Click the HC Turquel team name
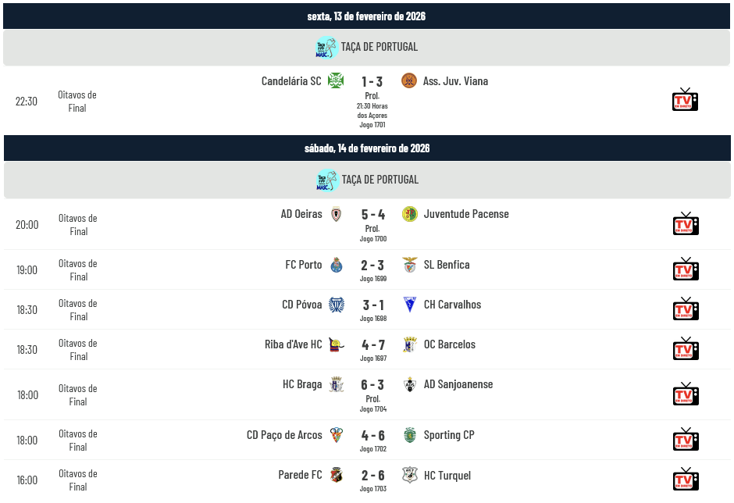The height and width of the screenshot is (503, 734). [447, 476]
